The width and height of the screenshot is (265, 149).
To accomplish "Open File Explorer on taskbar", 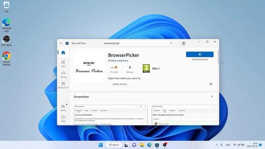I will [x=142, y=145].
